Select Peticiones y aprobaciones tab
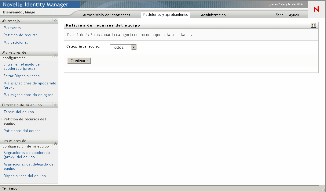Screen dimensions: 326x192 click(166, 15)
